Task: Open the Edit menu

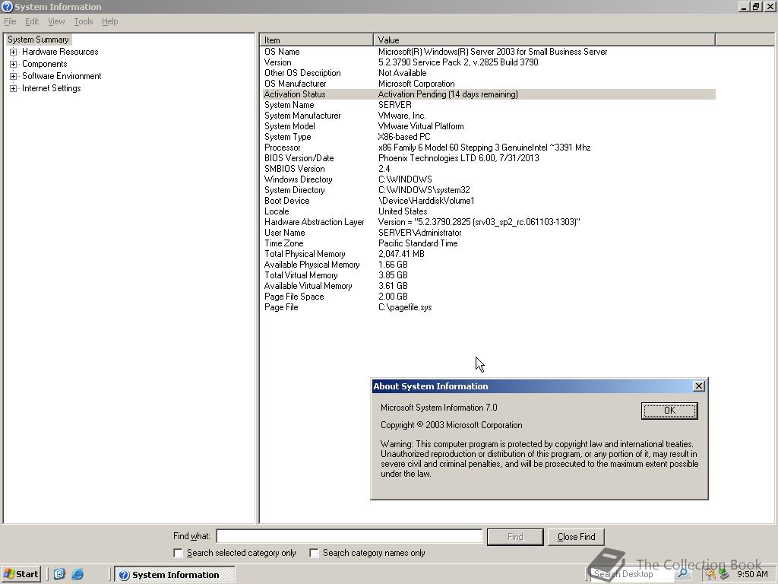Action: (x=32, y=21)
